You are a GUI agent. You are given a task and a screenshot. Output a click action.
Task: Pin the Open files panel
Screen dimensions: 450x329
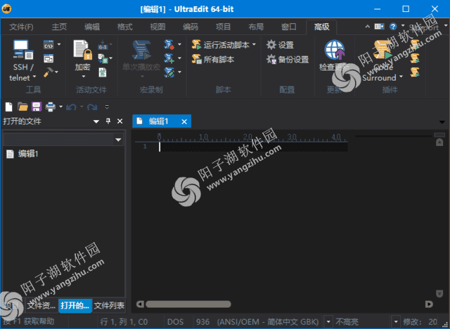pyautogui.click(x=108, y=121)
